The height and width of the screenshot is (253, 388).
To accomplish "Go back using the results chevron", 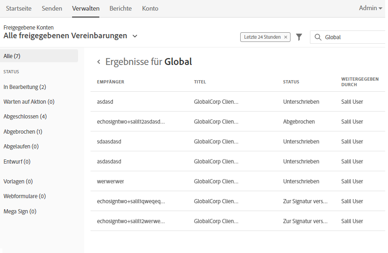I will (98, 62).
